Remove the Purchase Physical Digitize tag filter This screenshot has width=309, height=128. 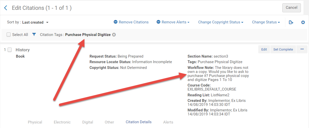click(114, 35)
